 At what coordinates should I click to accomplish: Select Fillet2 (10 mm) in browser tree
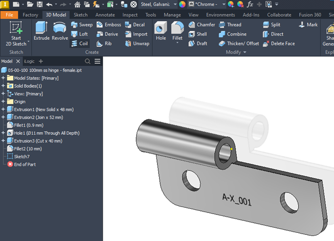[x=28, y=149]
